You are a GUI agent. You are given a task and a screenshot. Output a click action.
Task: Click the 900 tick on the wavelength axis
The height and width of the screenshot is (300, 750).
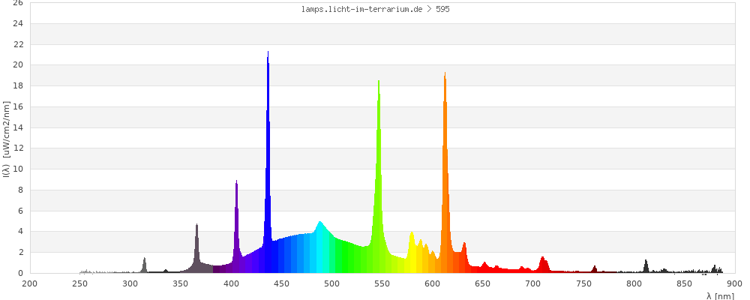coord(734,283)
